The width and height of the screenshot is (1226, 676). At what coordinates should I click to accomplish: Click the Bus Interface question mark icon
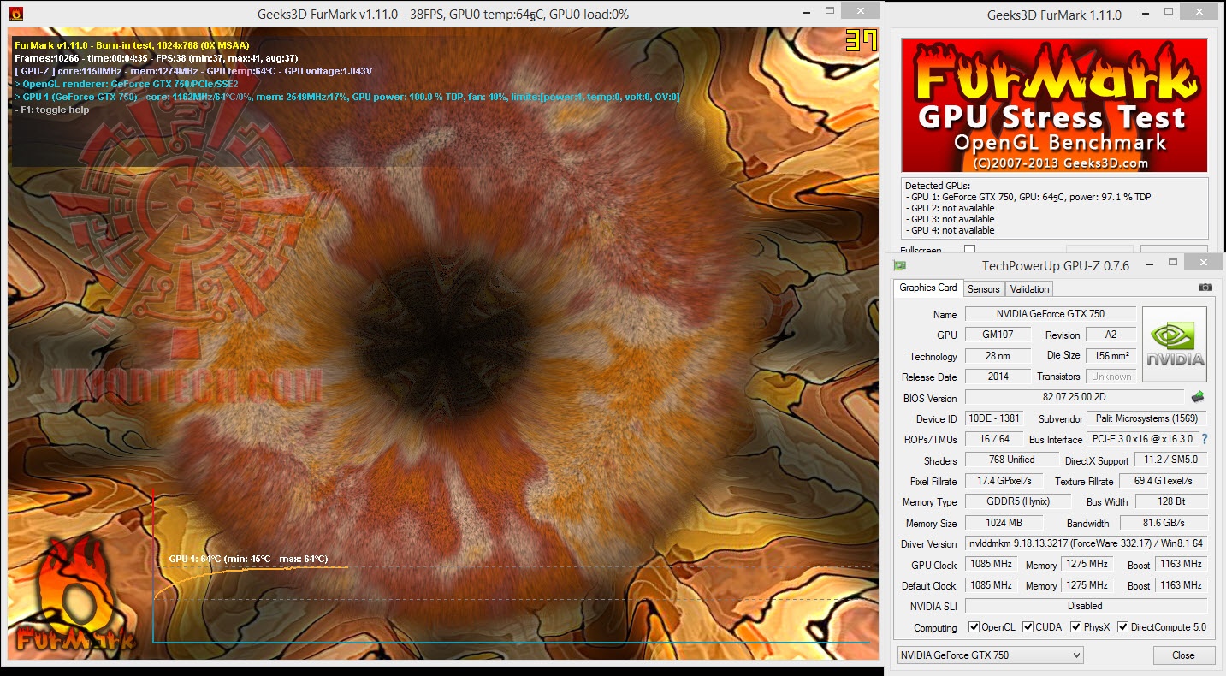pos(1205,439)
